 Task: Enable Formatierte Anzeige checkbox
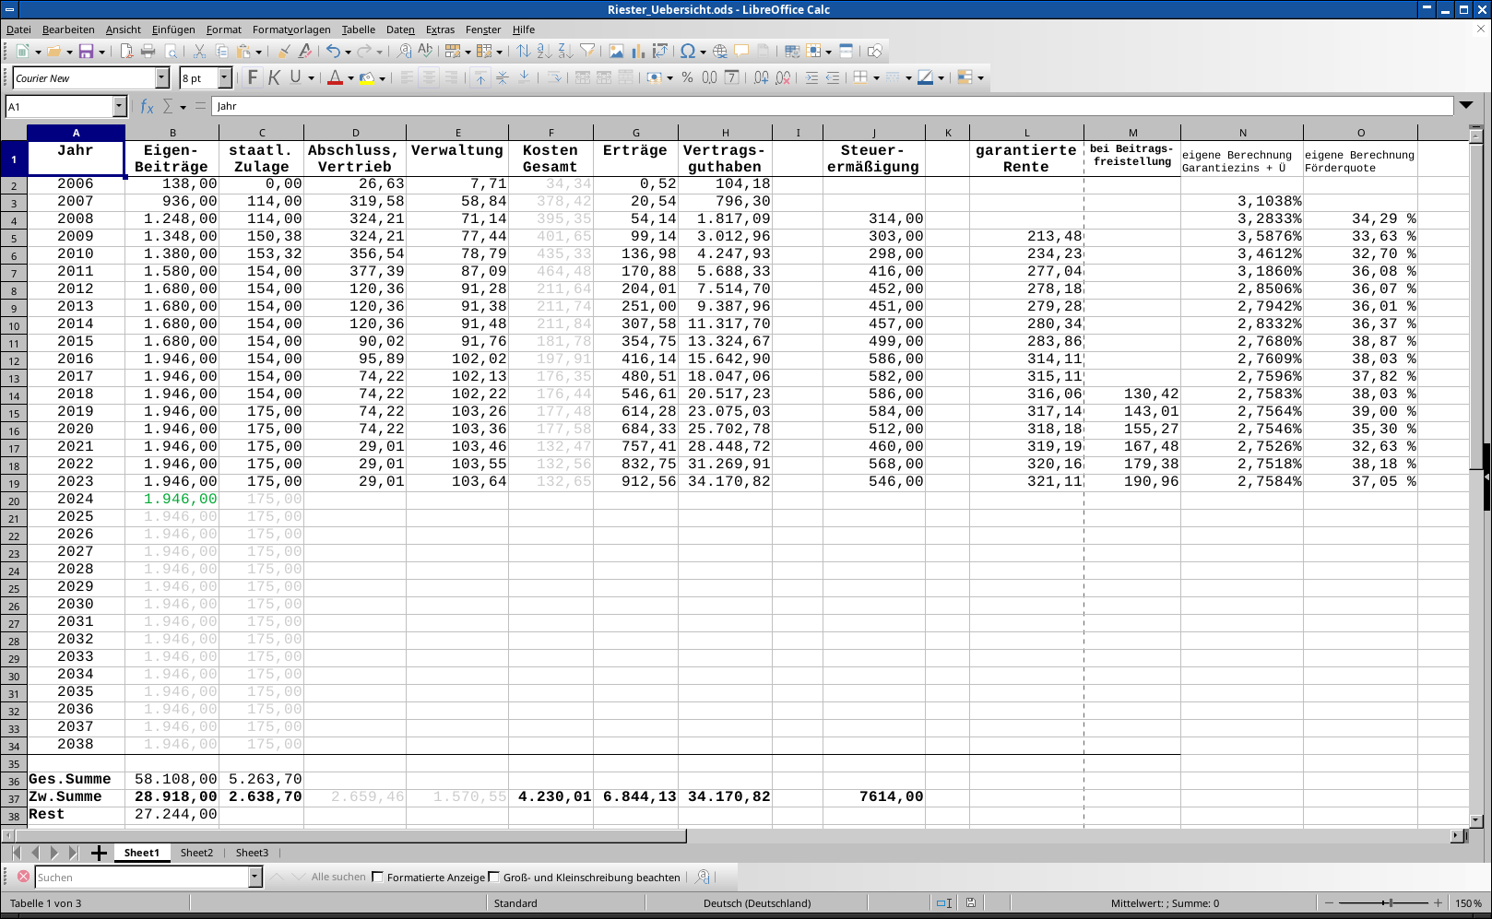[377, 878]
